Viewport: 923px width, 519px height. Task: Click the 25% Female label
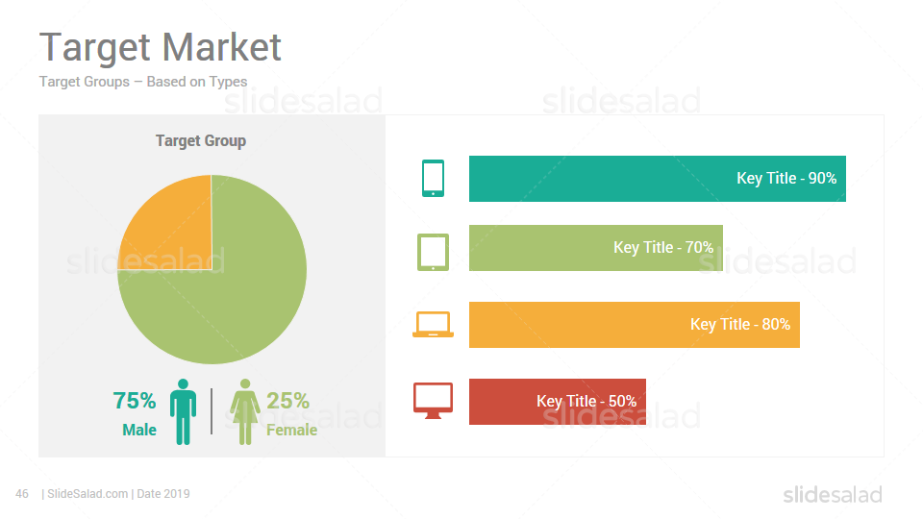pos(292,414)
